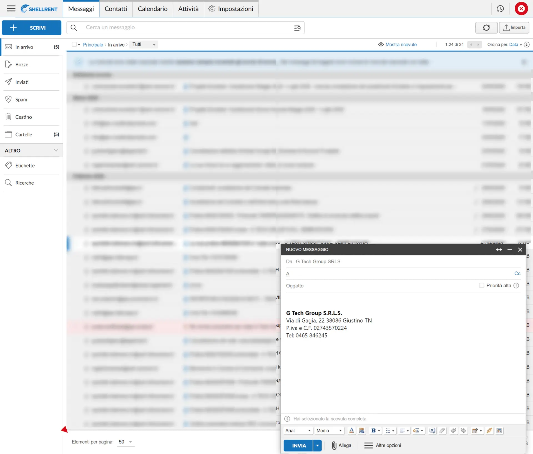Switch to Attività tab

pos(188,9)
